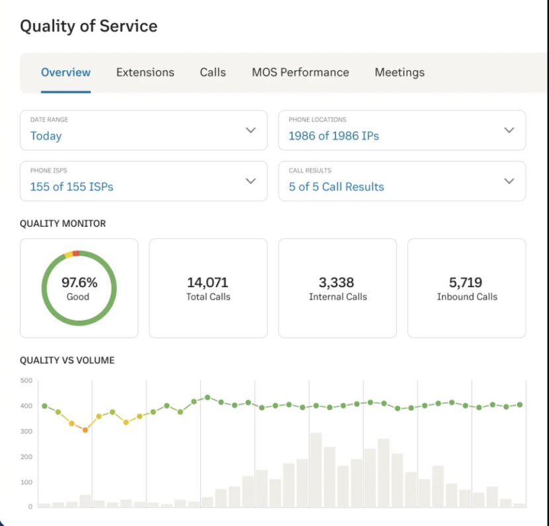Click the Total Calls summary card

point(208,287)
